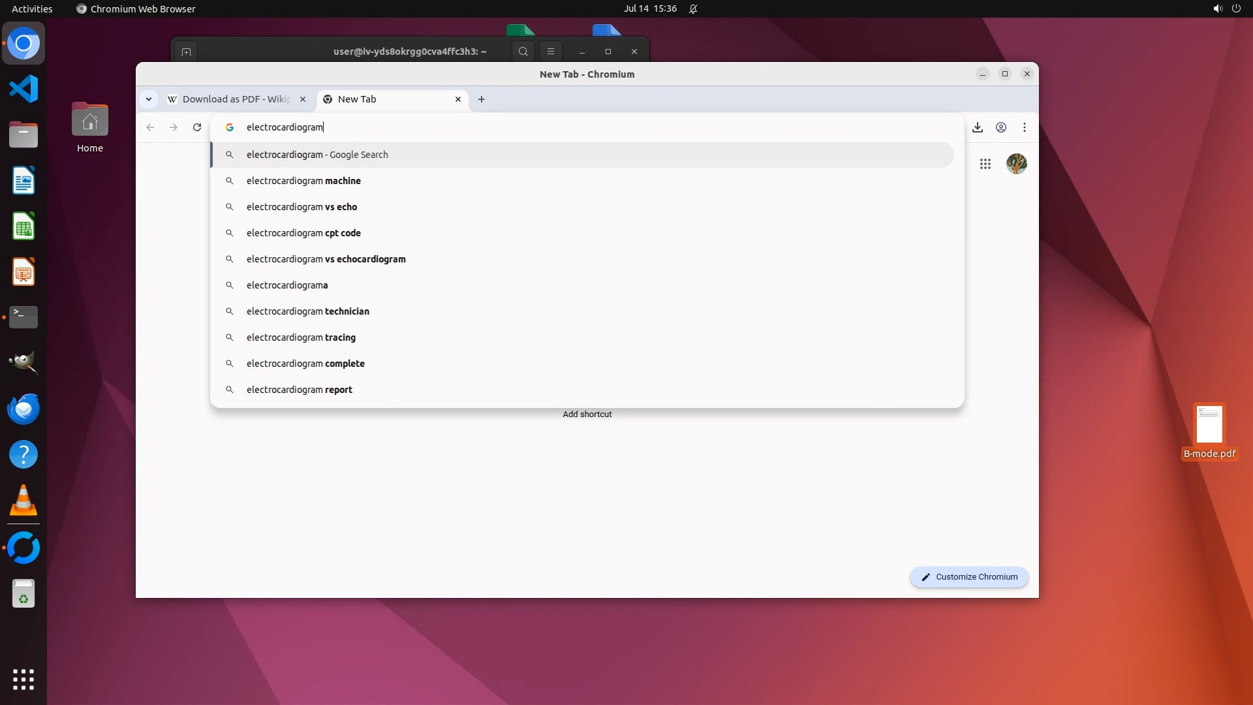Select 'electrocardiogram machine' suggestion
This screenshot has width=1253, height=705.
pyautogui.click(x=303, y=181)
